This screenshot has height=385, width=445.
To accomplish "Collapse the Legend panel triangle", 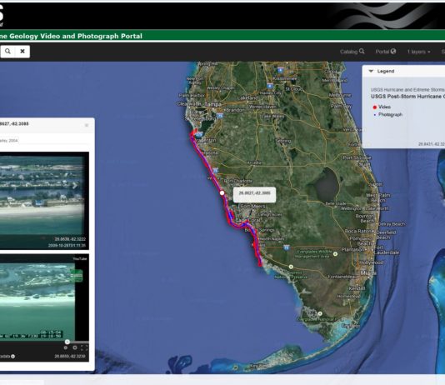I will pyautogui.click(x=371, y=71).
